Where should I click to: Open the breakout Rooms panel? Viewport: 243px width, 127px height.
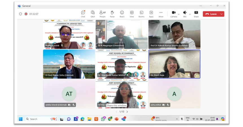tap(141, 14)
